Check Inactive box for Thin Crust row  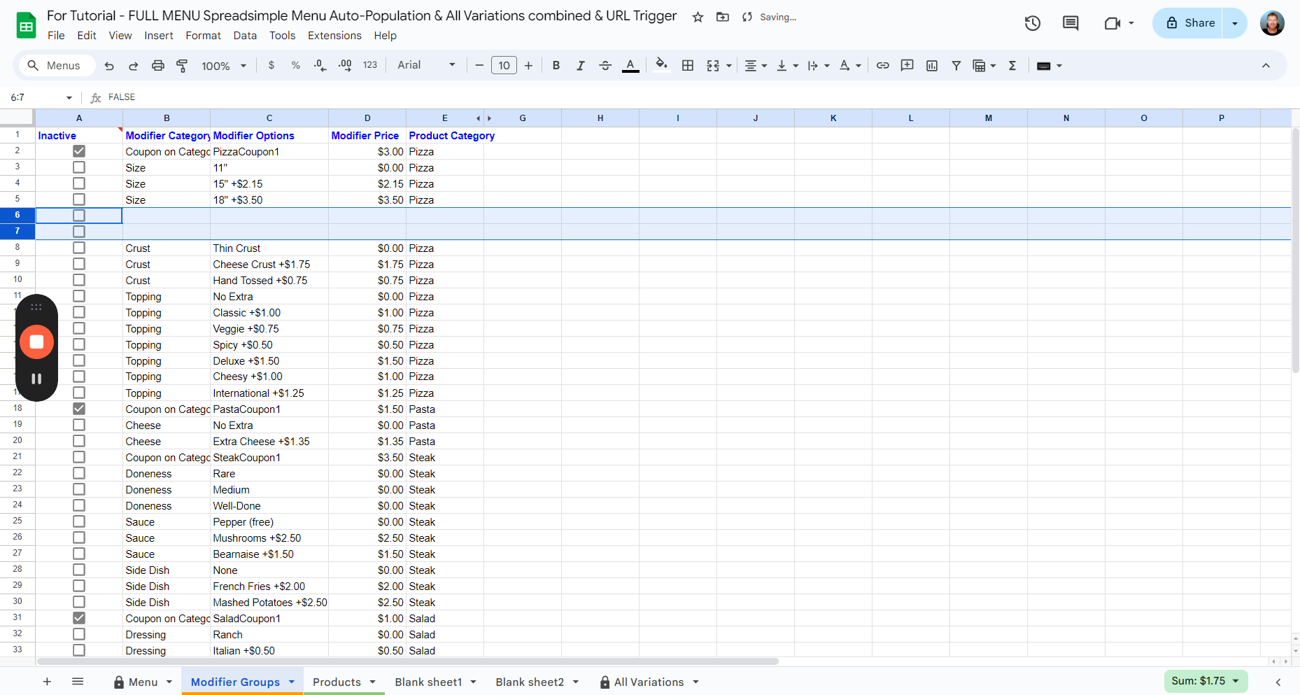(x=79, y=248)
